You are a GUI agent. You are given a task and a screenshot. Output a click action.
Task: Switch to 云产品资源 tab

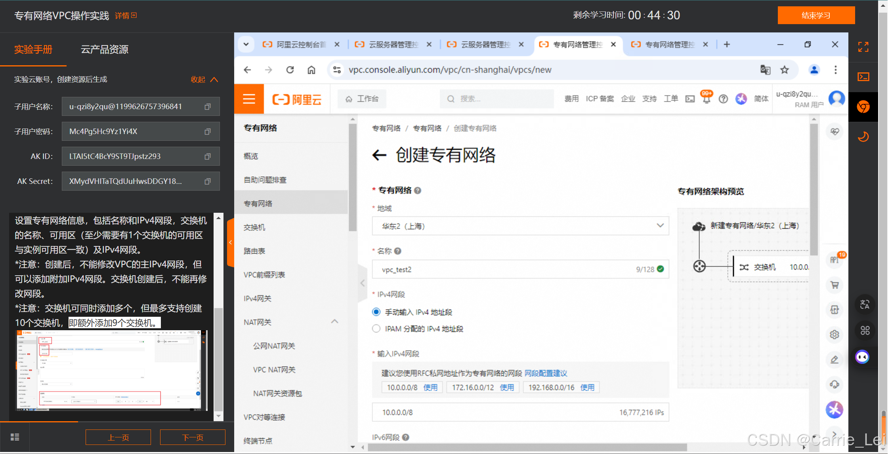coord(105,49)
